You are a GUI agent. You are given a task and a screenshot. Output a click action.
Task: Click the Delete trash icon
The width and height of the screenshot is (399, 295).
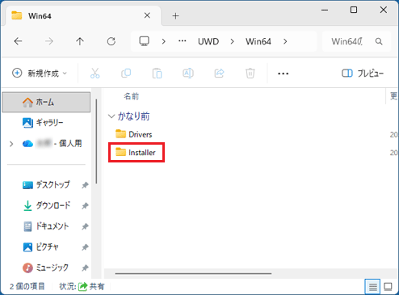point(250,74)
